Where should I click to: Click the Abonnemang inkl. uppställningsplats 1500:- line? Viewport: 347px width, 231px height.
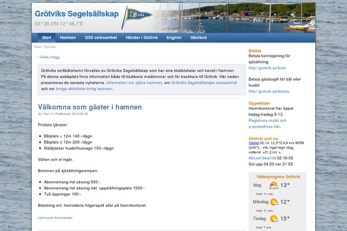coord(94,188)
